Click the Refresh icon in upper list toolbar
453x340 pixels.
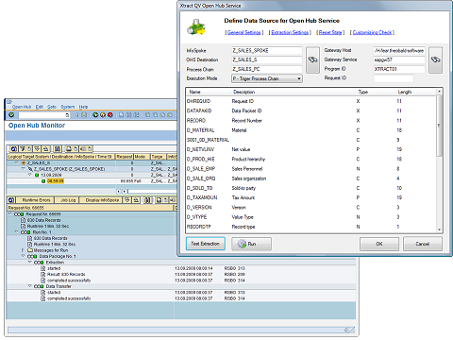coord(13,148)
